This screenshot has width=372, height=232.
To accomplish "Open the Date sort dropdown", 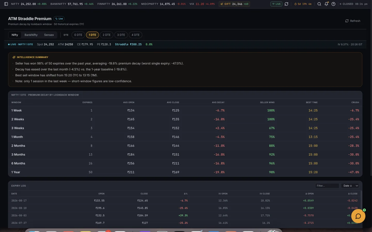I will (x=350, y=186).
